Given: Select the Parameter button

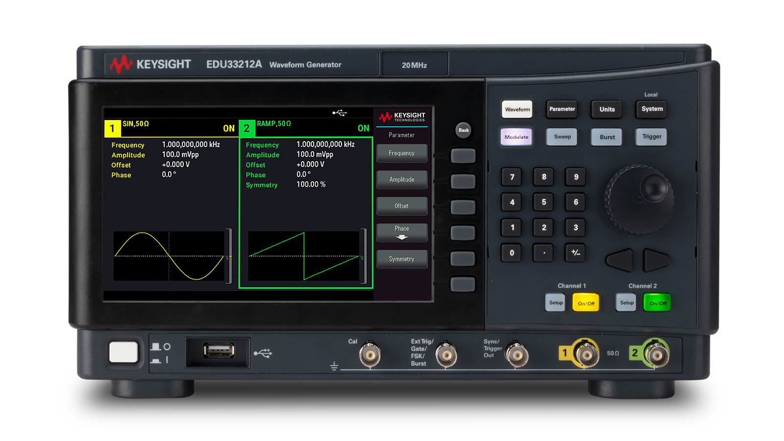Looking at the screenshot, I should pos(562,109).
